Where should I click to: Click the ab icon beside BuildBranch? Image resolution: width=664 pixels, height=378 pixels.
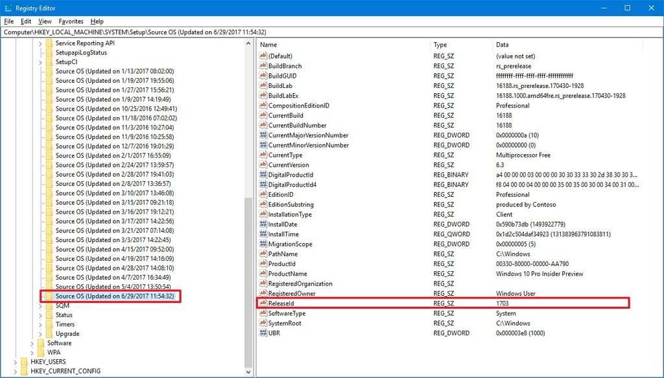pos(263,65)
